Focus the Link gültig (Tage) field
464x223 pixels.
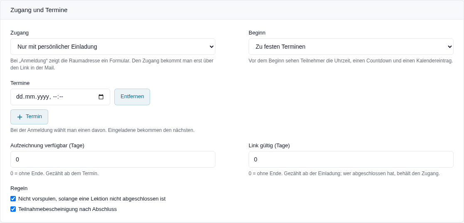click(351, 159)
